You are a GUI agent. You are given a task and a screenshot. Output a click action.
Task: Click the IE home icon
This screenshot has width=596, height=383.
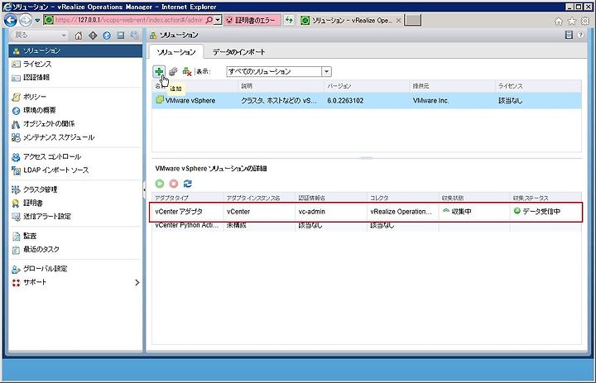pos(559,22)
